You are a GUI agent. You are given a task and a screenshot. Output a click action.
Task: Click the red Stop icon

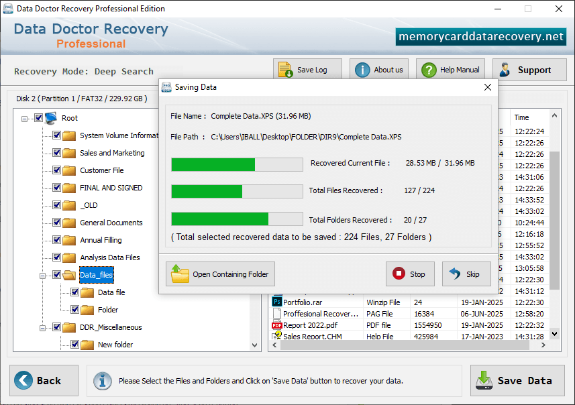399,274
